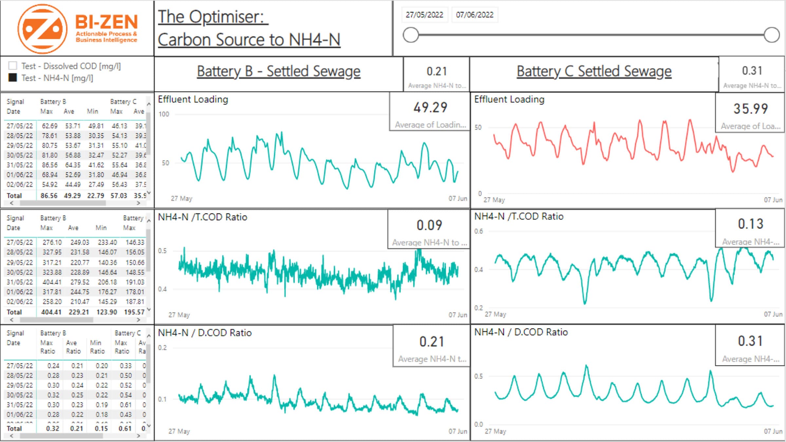
Task: Click the right date slider handle
Action: point(772,35)
